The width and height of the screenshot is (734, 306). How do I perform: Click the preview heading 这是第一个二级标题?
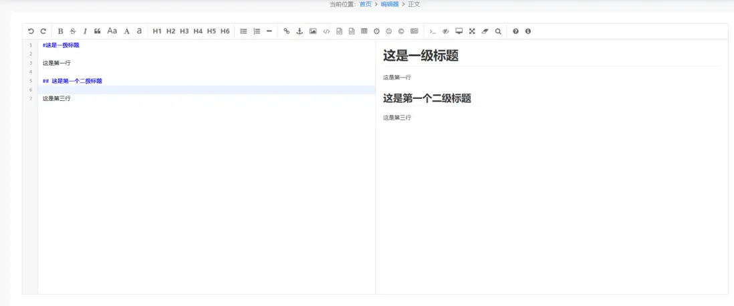427,98
